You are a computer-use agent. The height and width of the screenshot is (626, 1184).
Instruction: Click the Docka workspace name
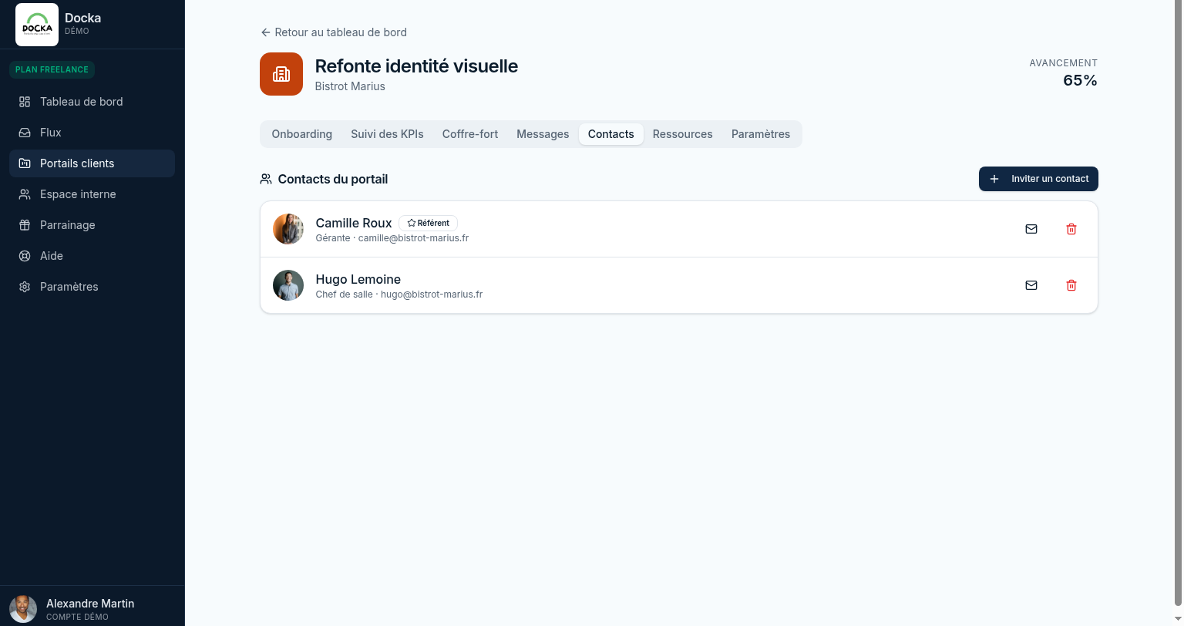tap(82, 18)
